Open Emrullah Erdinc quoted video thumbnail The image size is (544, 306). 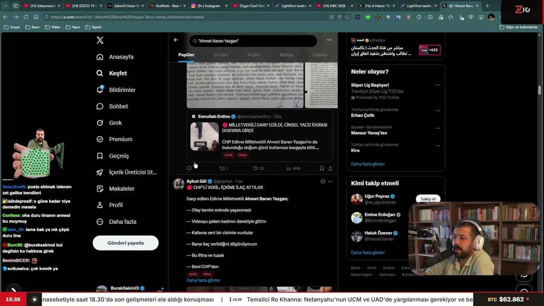[x=204, y=136]
